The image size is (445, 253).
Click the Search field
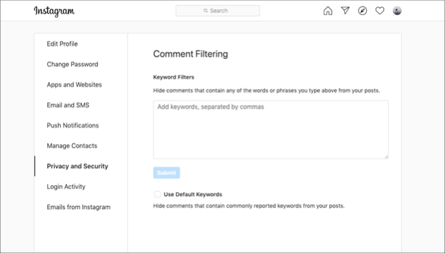click(217, 11)
